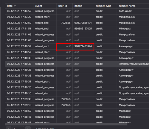This screenshot has height=129, width=149.
Task: Select date cell 06.12.2023 17:44:52
Action: point(19,11)
